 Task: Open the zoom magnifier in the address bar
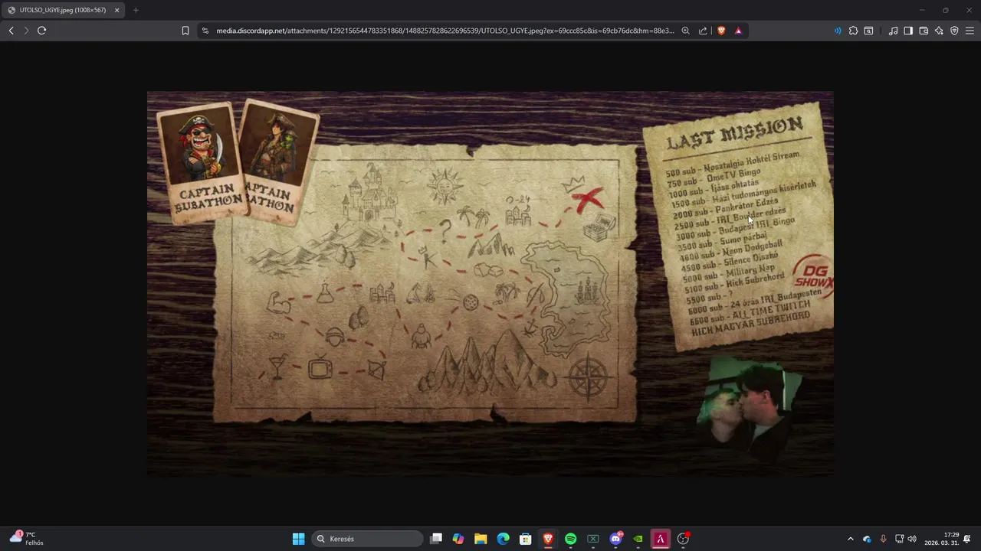686,31
